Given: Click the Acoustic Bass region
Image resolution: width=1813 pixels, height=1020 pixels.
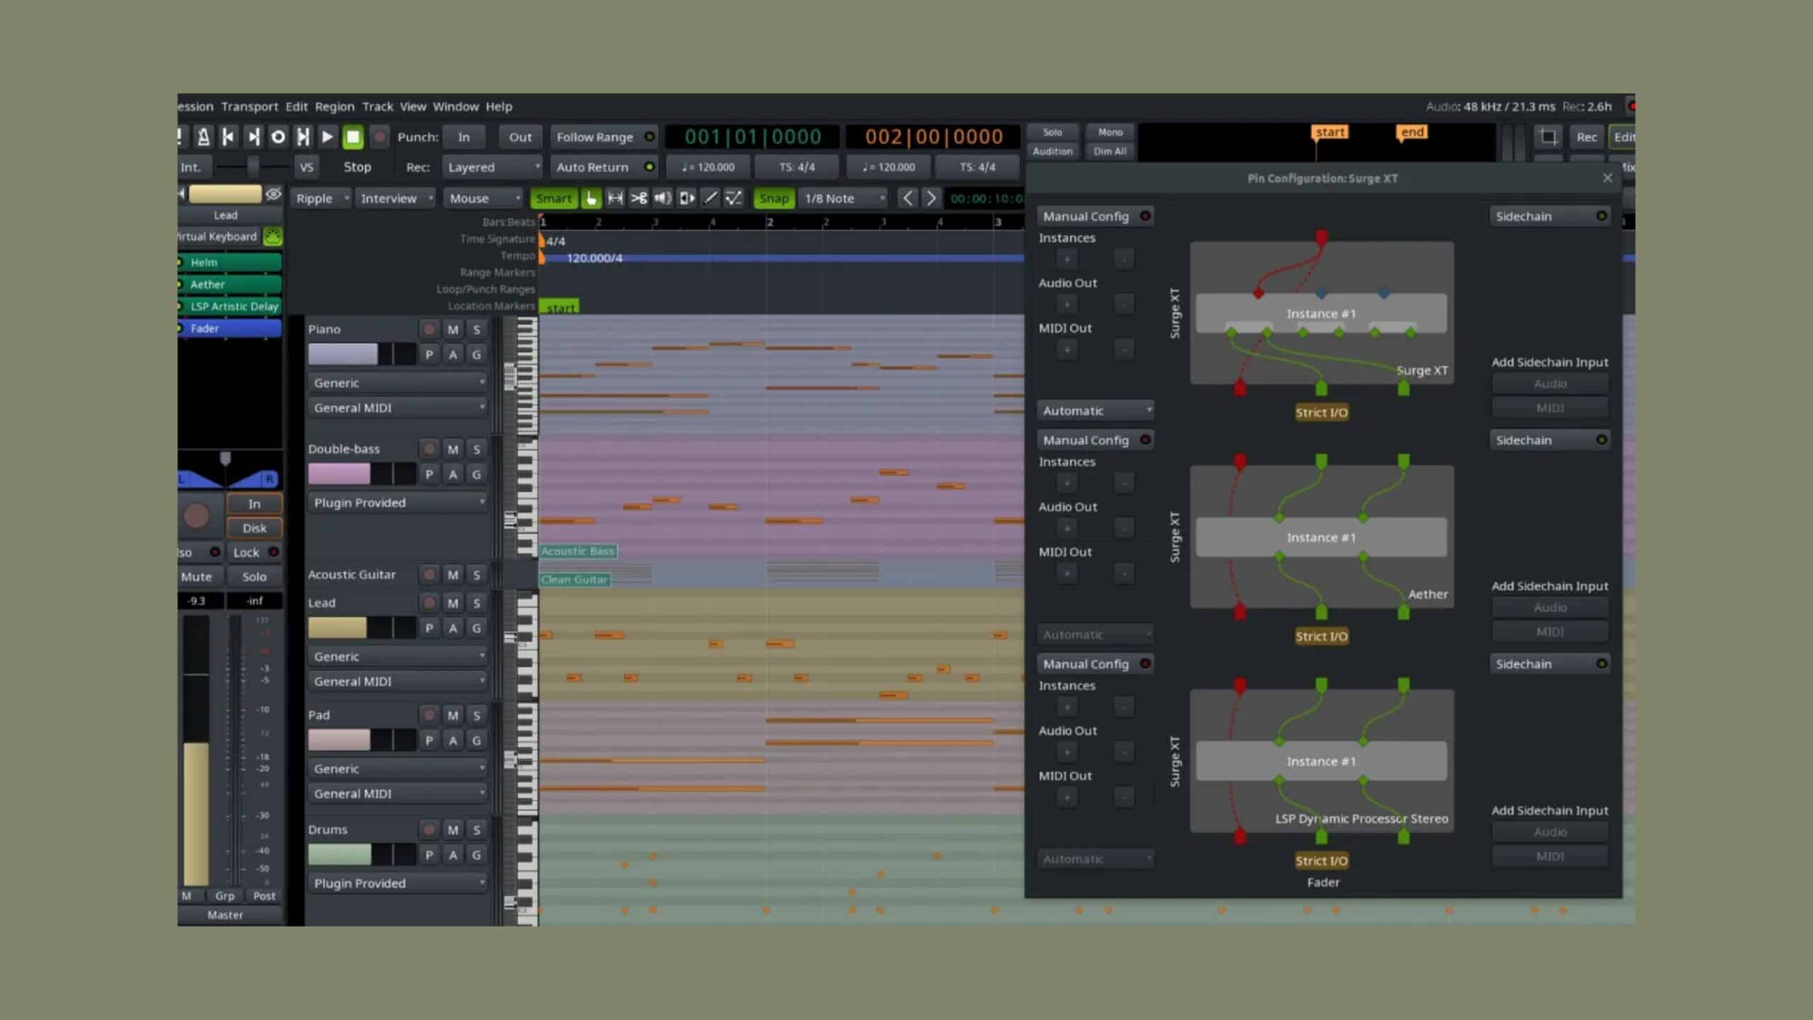Looking at the screenshot, I should click(578, 551).
